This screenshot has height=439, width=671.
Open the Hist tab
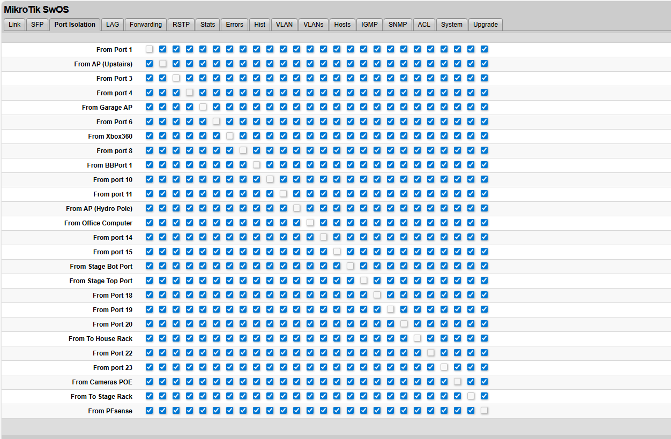[x=260, y=25]
